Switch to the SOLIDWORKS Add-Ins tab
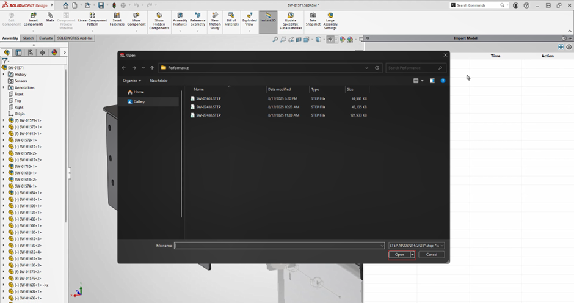 point(74,38)
